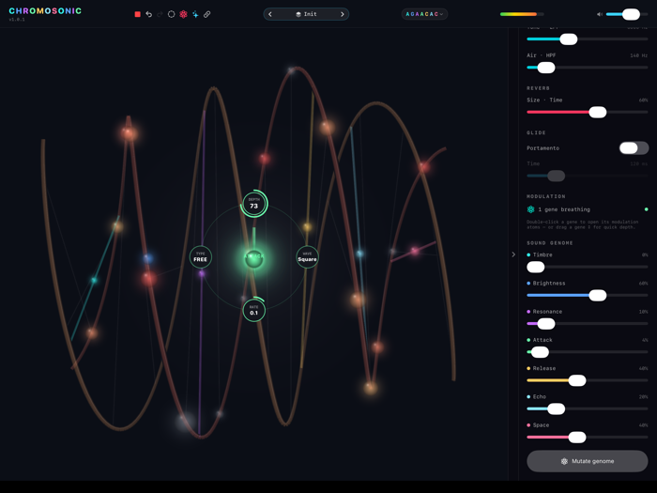Click the red stop button
The width and height of the screenshot is (657, 493).
(x=137, y=14)
